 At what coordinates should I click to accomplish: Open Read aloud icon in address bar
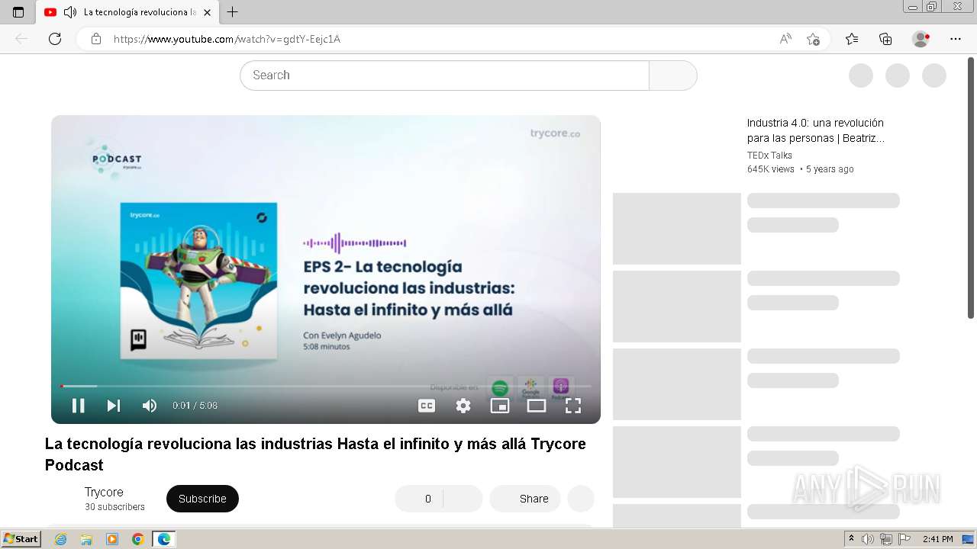785,39
